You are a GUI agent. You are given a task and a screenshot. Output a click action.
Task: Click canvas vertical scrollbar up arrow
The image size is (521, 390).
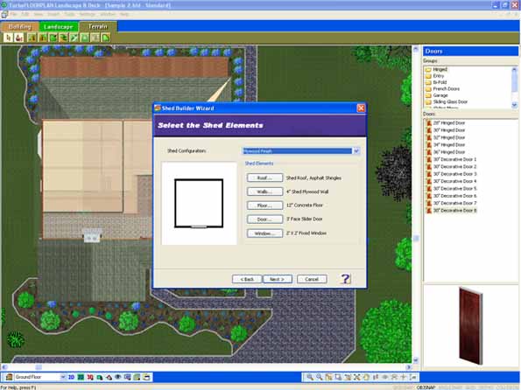(415, 49)
